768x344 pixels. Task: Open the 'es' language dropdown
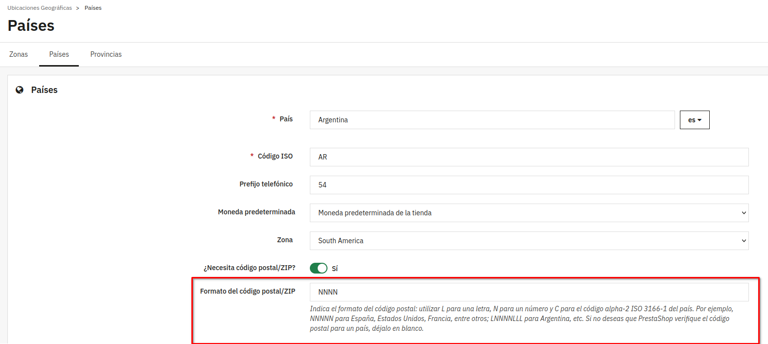pos(694,120)
